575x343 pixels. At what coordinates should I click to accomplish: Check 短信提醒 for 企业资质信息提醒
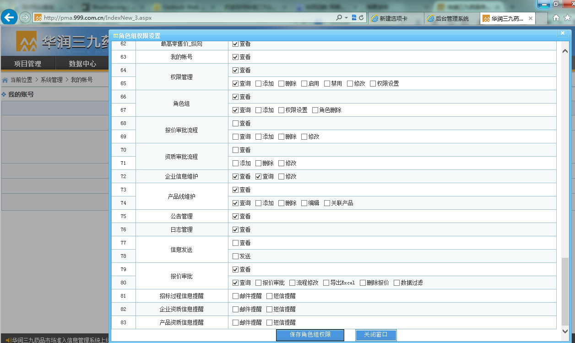coord(269,309)
